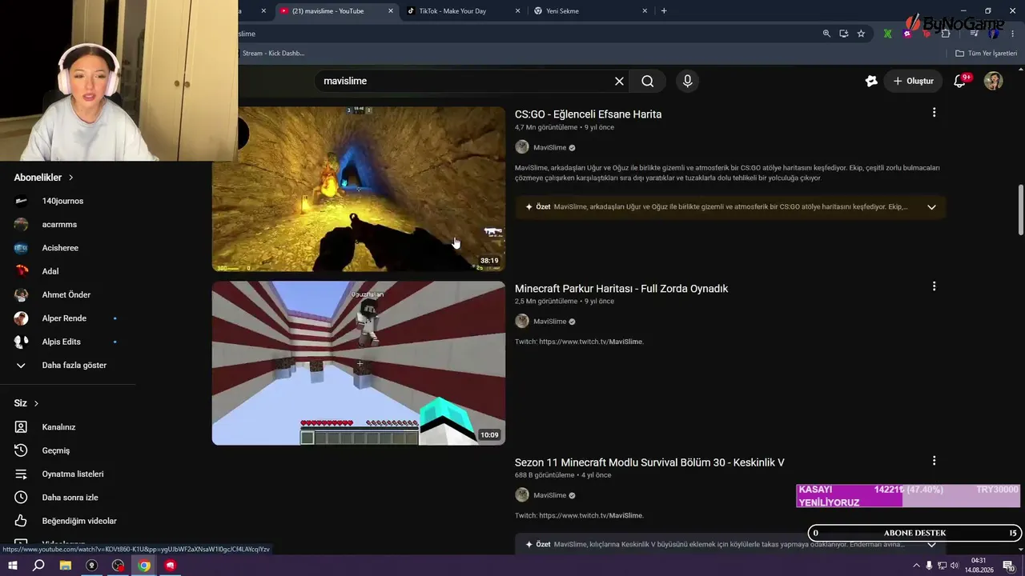Click the MaviSlime channel avatar under Minecraft Parkur video
Viewport: 1025px width, 576px height.
[x=522, y=321]
